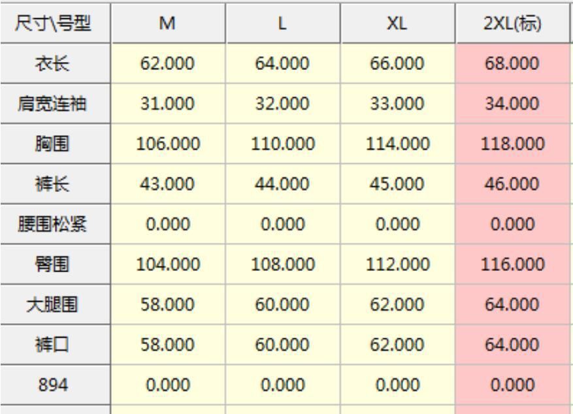This screenshot has width=573, height=414.
Task: Select the L size column header
Action: [283, 24]
